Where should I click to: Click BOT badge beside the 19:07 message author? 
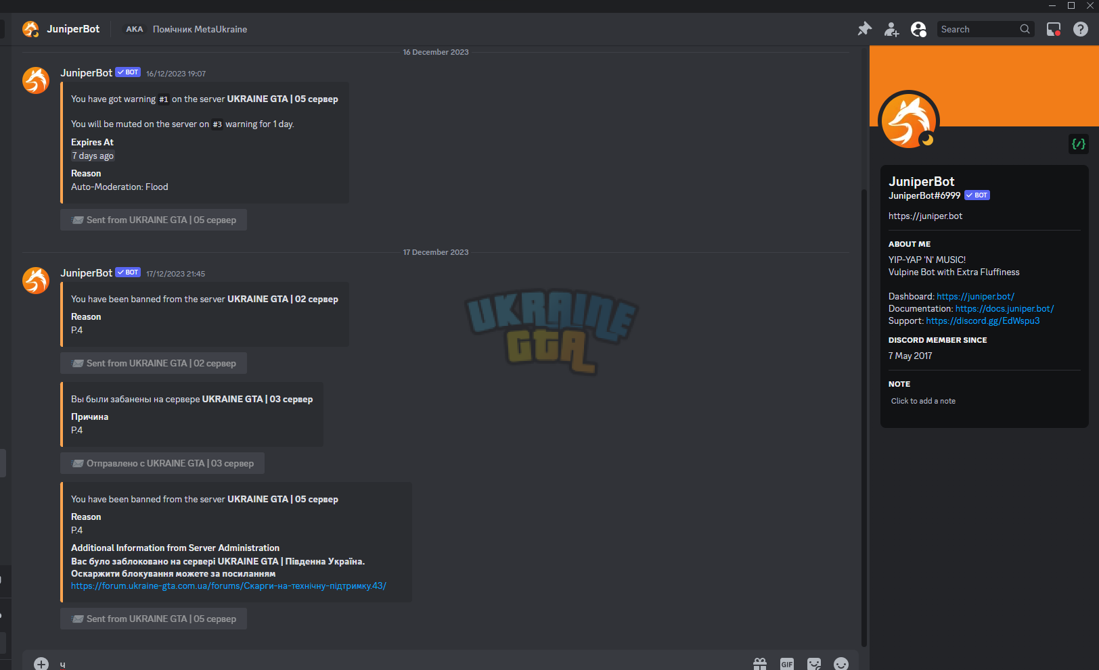tap(128, 72)
